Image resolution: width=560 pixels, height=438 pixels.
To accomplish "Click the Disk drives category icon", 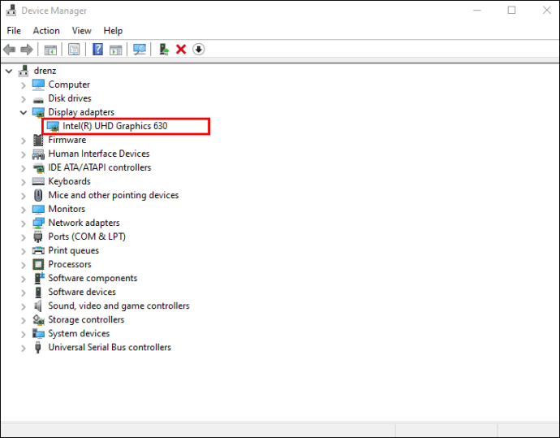I will pos(38,99).
